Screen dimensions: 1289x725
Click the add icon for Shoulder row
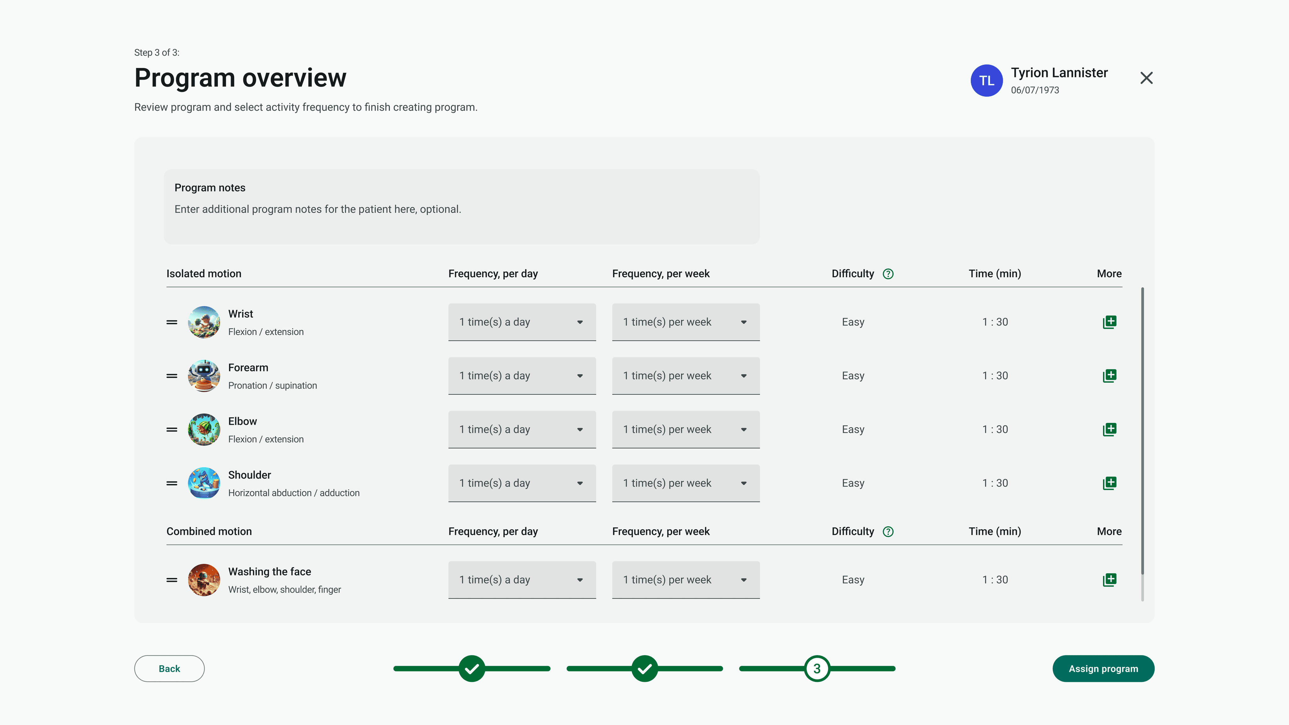coord(1109,483)
